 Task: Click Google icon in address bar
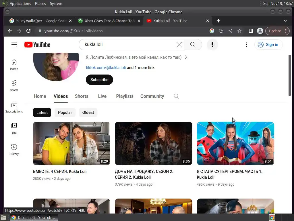tap(212, 31)
